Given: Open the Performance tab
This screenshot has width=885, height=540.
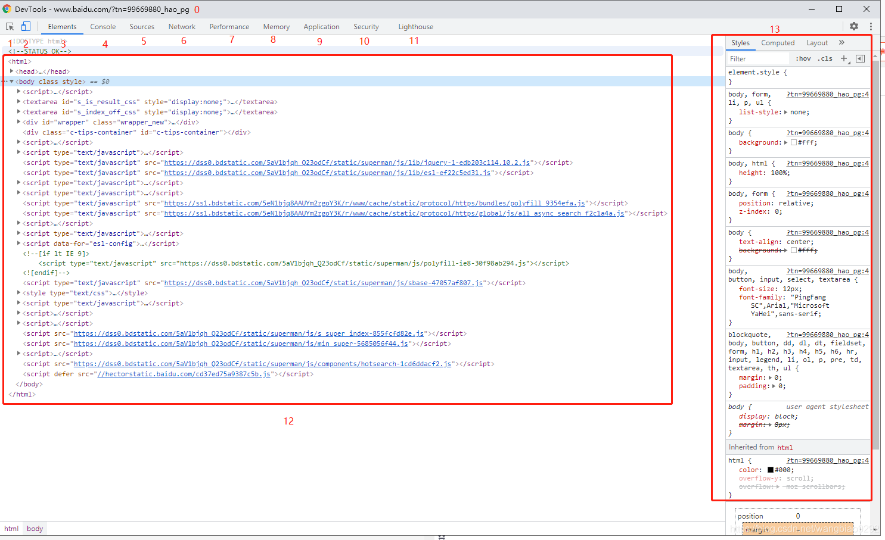Looking at the screenshot, I should click(x=229, y=27).
